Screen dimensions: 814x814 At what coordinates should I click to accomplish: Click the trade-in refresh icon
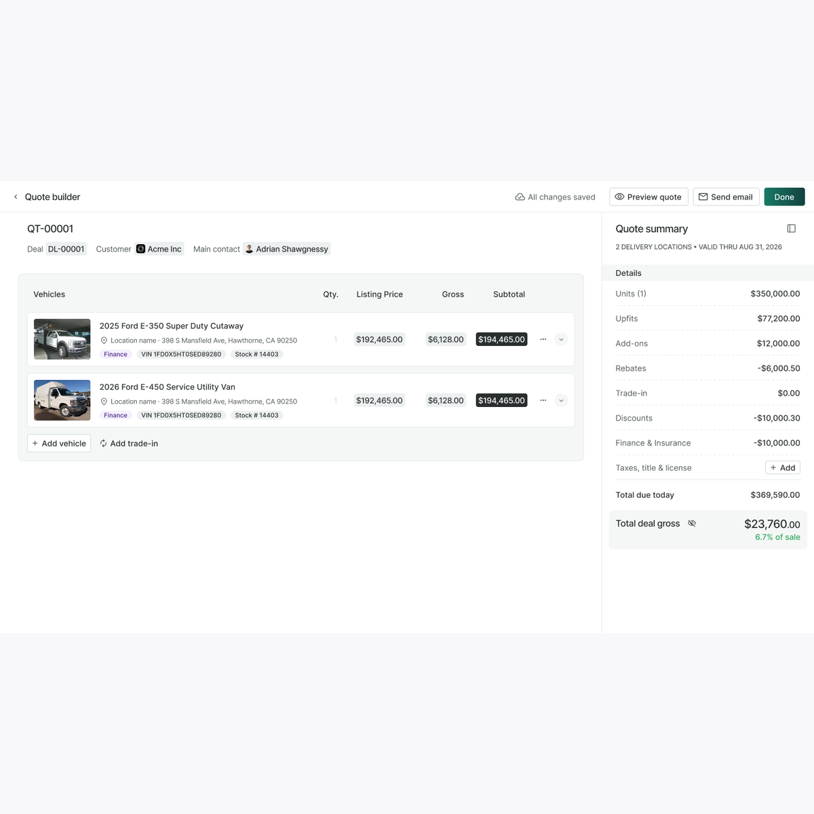pyautogui.click(x=103, y=444)
